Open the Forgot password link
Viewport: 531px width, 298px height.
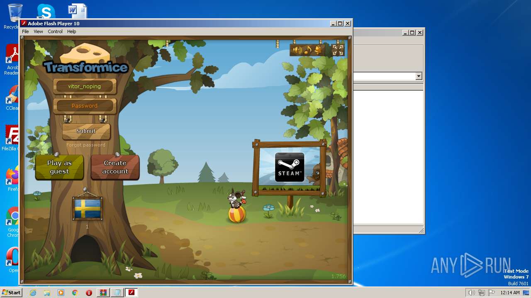coord(86,145)
